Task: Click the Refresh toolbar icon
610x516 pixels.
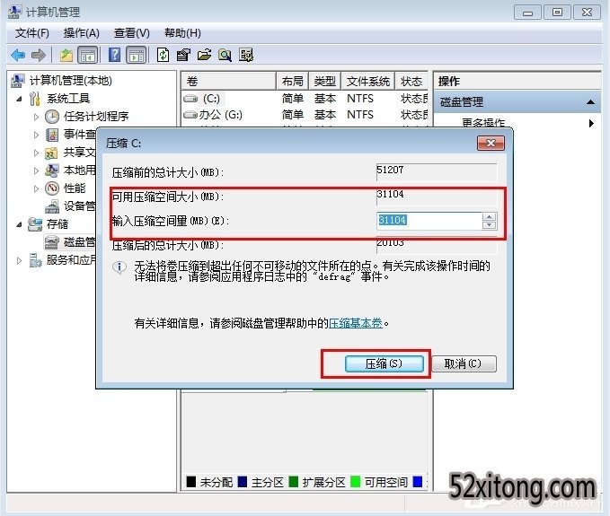Action: 163,55
